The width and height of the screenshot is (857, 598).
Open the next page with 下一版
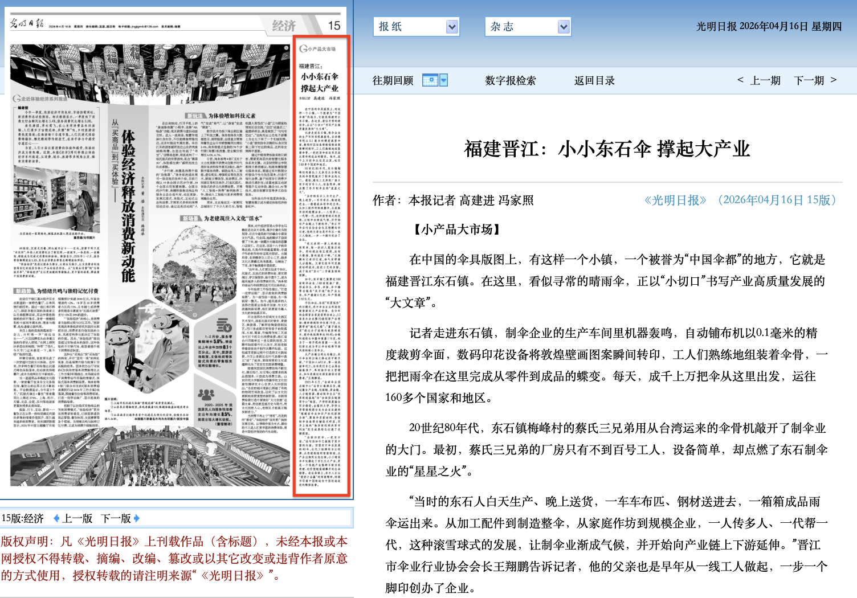tap(116, 518)
